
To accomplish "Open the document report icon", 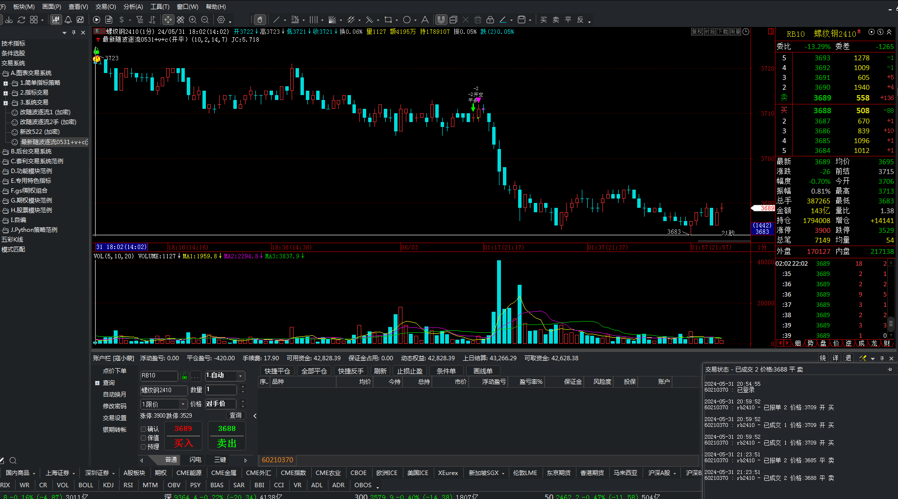I will [109, 20].
